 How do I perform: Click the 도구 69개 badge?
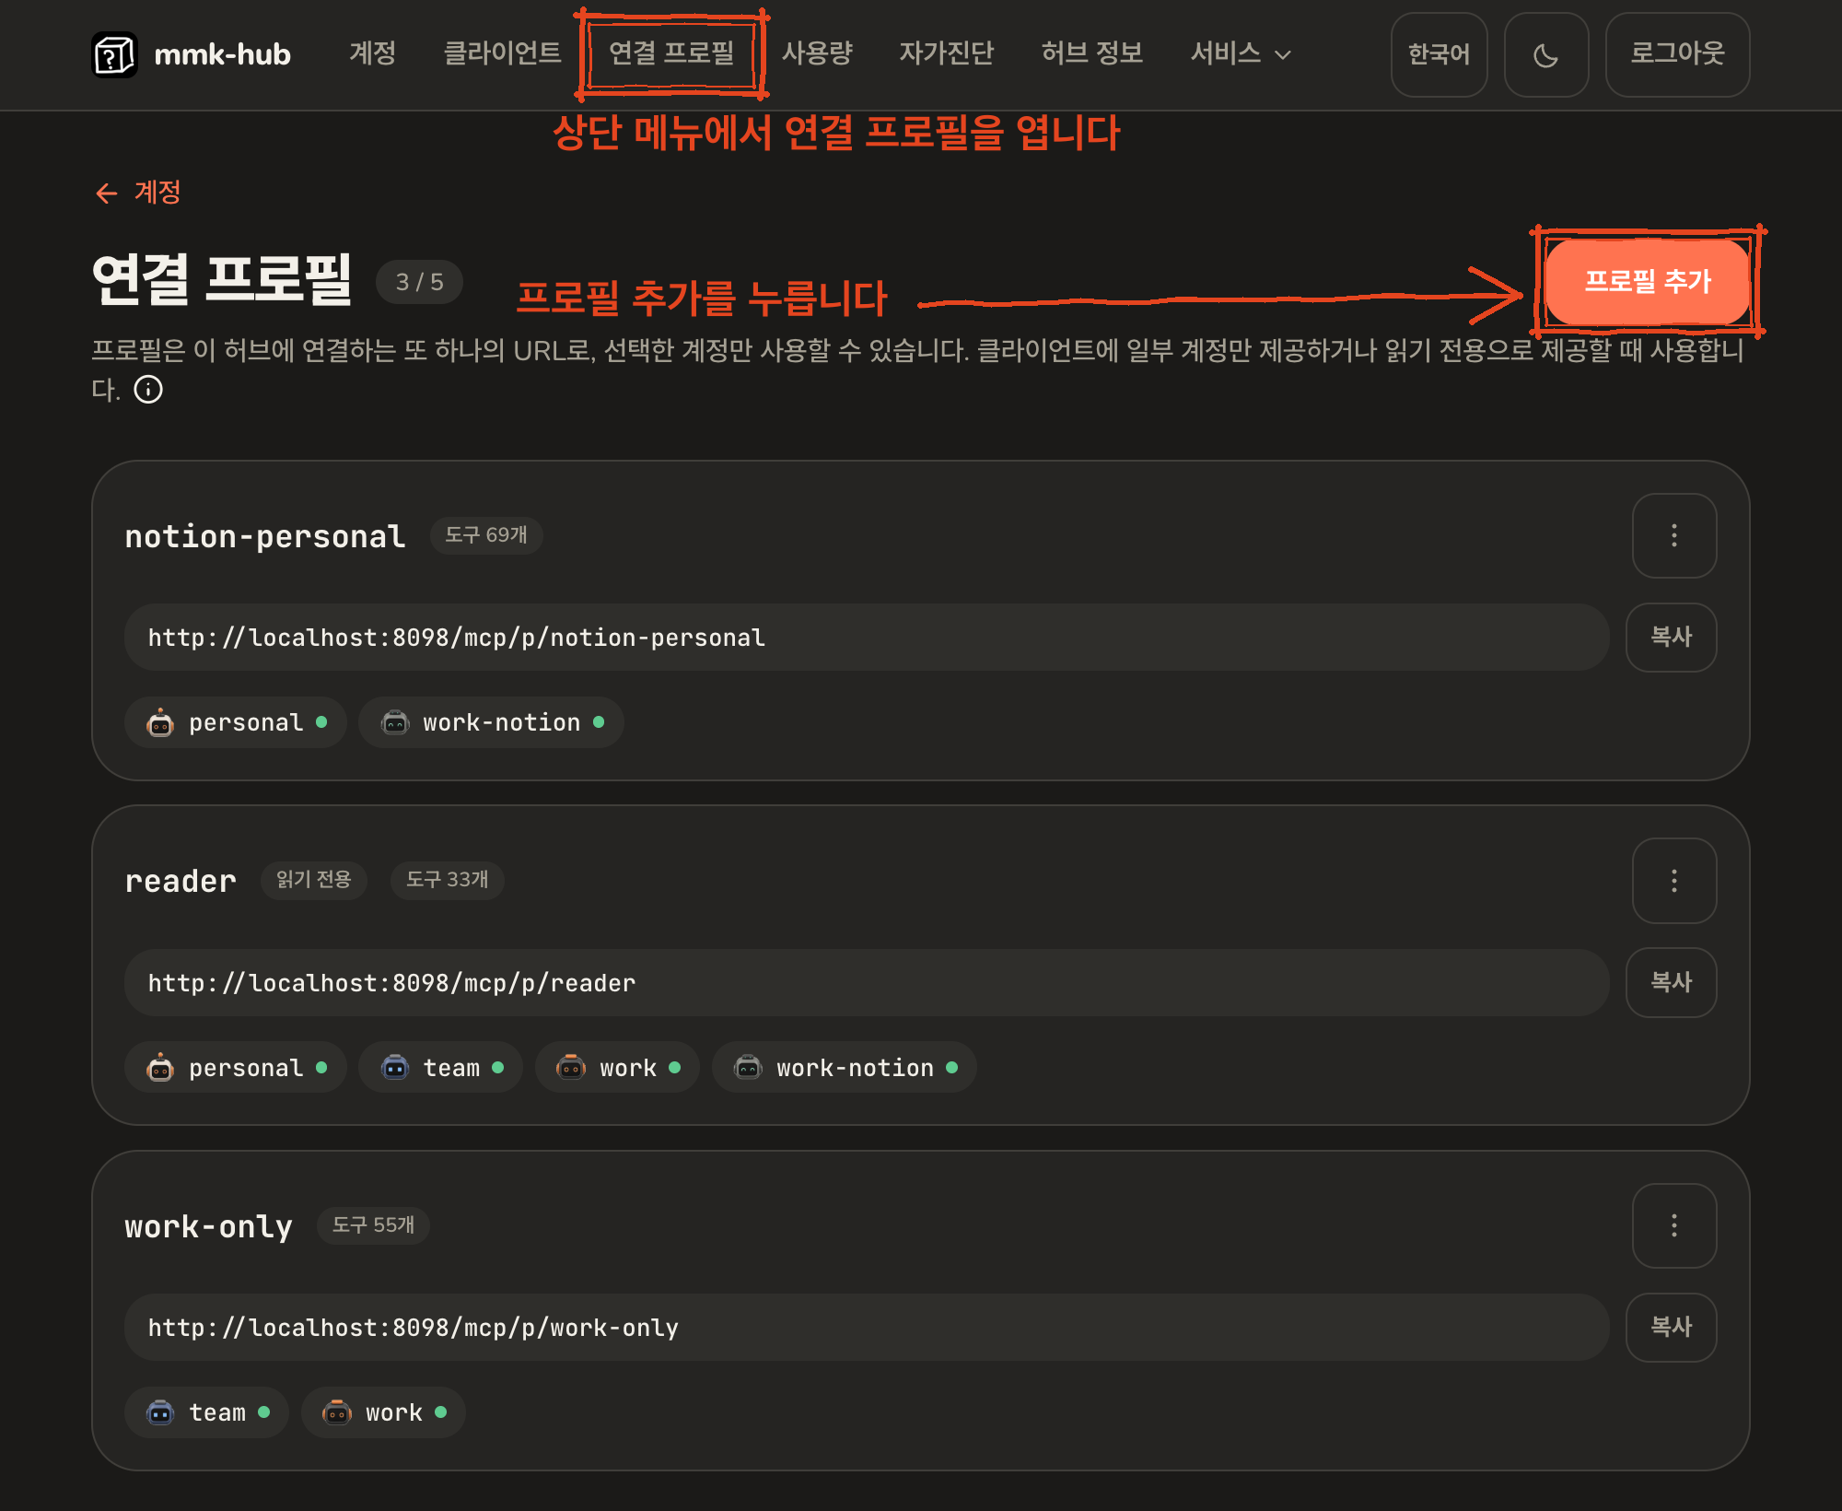(x=486, y=535)
